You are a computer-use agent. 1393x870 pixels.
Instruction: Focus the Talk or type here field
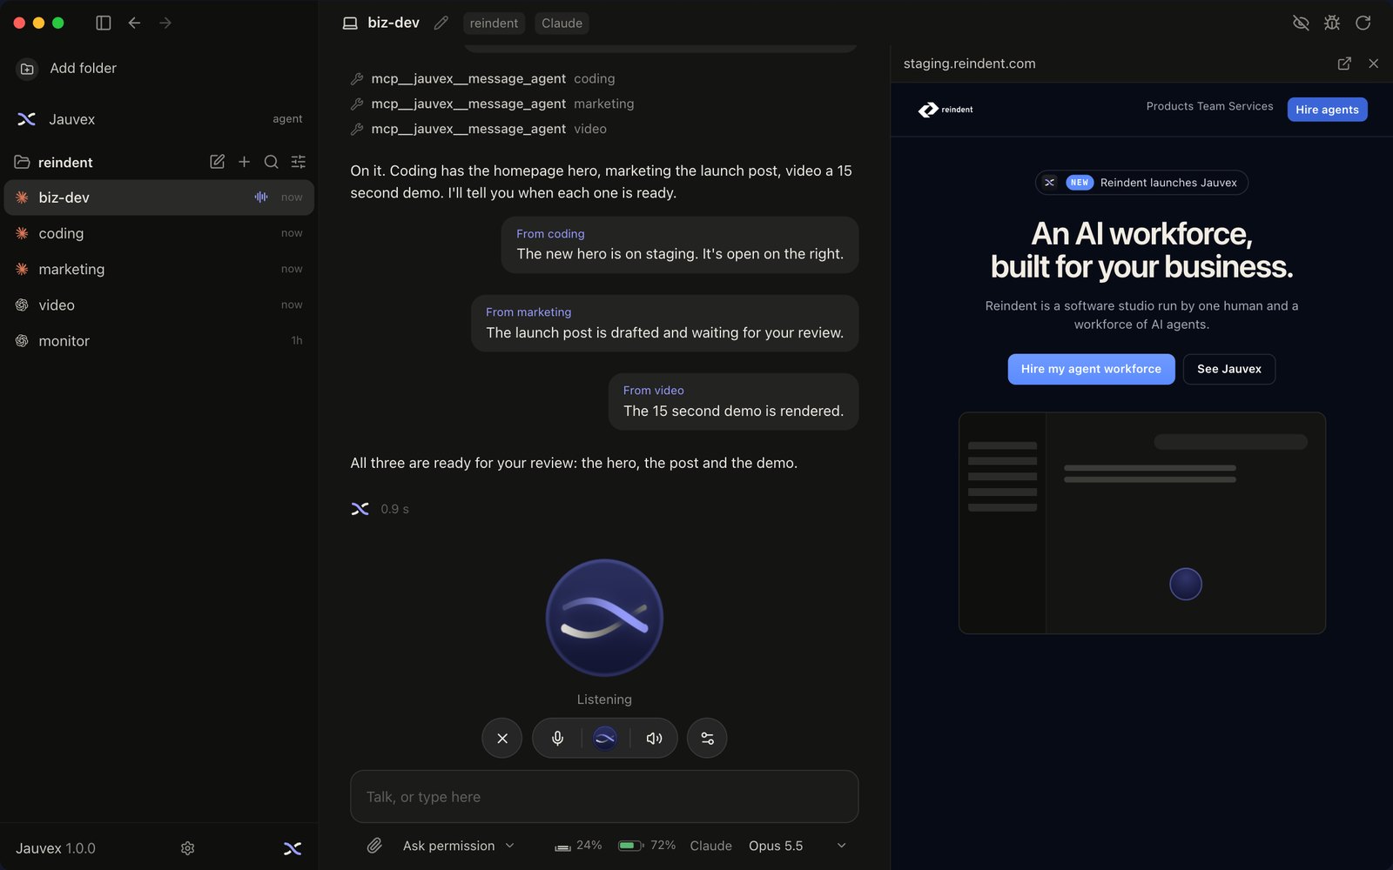coord(604,796)
